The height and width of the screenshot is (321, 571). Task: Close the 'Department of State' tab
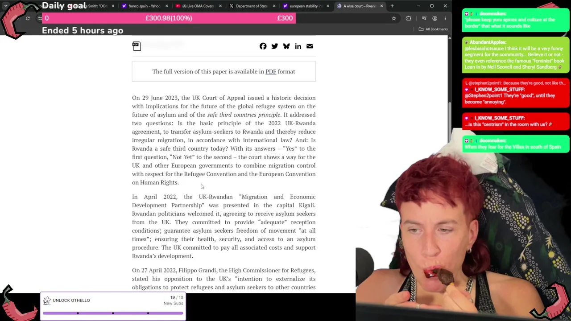274,6
